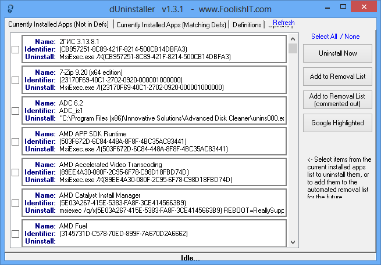Switch to Currently Installed Apps (Matching Defs) tab
Image resolution: width=381 pixels, height=265 pixels.
[171, 25]
